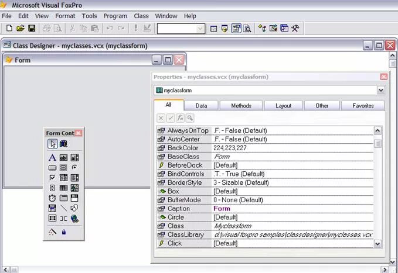Toggle the Properties Window toolbar button
The width and height of the screenshot is (398, 273).
point(236,29)
